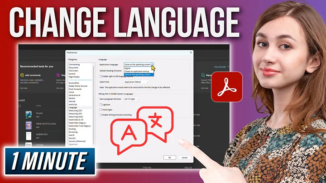Open the Measuring (3D) category
The width and height of the screenshot is (326, 183).
tap(75, 114)
